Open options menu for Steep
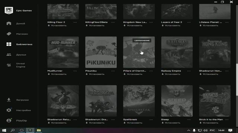The height and width of the screenshot is (133, 238). point(189,120)
